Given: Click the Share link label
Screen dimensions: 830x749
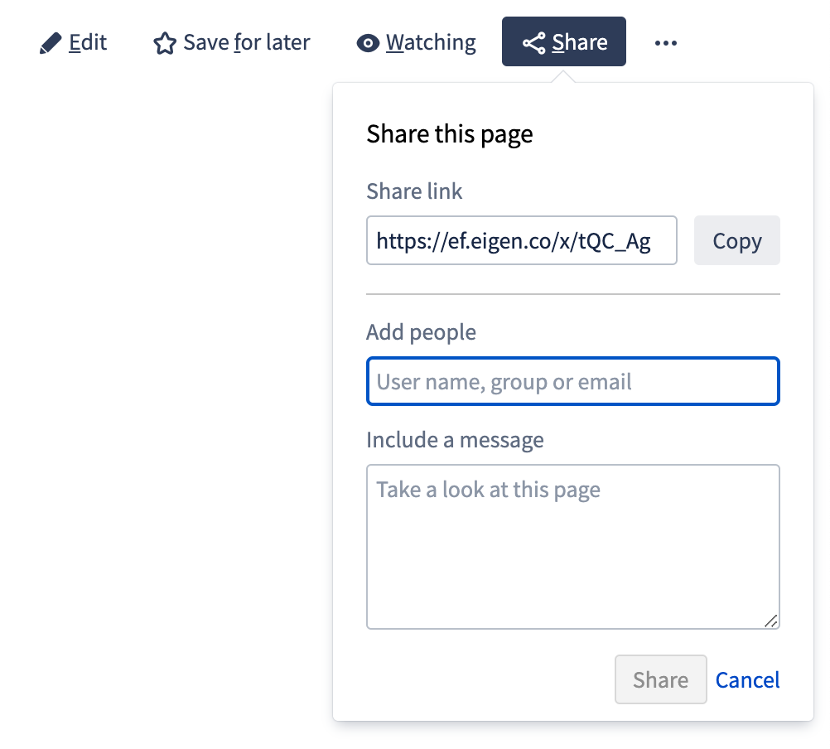Looking at the screenshot, I should pyautogui.click(x=414, y=191).
